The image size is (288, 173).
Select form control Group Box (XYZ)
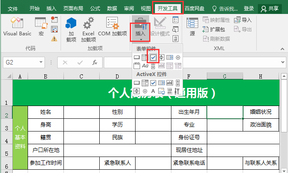[137, 66]
